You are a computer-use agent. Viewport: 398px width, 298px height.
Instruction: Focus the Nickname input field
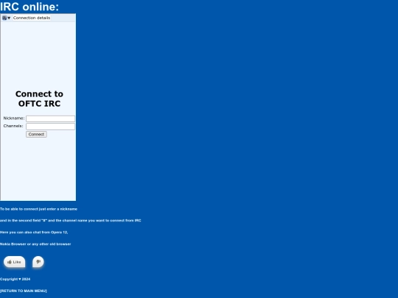[x=50, y=118]
